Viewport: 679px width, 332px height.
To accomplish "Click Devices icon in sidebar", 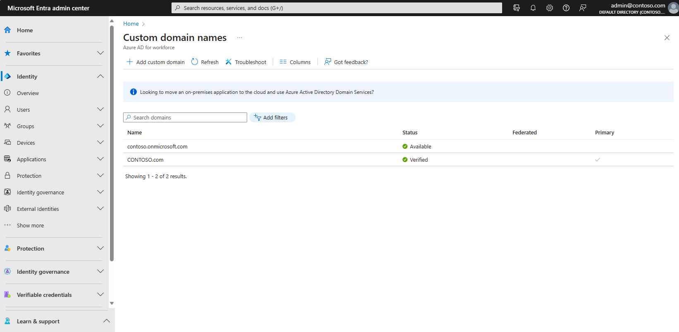I will tap(7, 142).
